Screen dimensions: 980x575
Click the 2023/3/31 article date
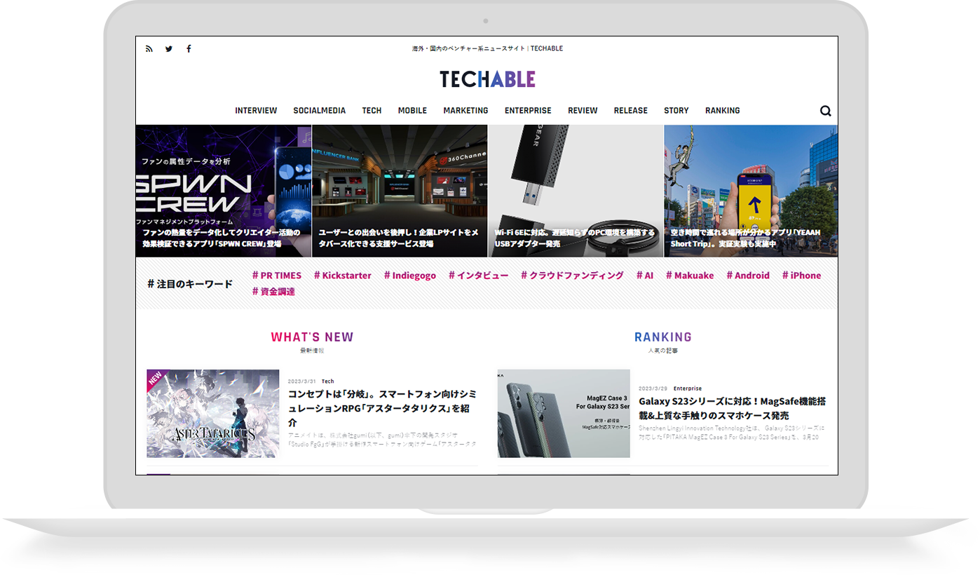302,381
